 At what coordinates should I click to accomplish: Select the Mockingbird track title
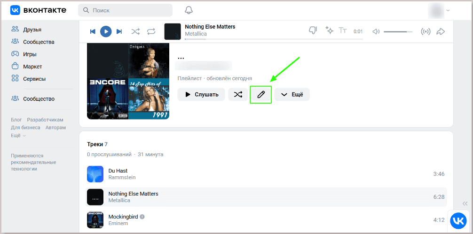tap(123, 217)
